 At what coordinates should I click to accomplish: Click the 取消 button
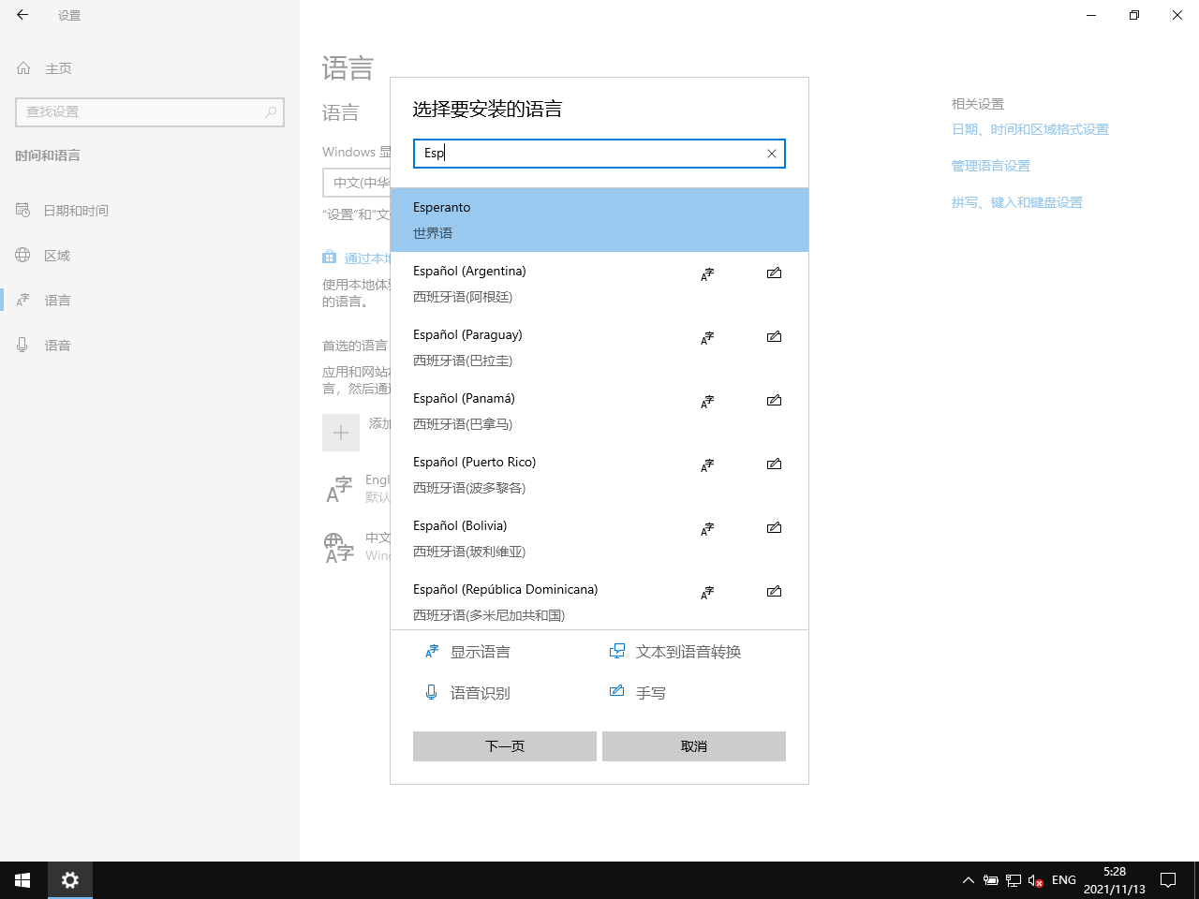point(693,746)
